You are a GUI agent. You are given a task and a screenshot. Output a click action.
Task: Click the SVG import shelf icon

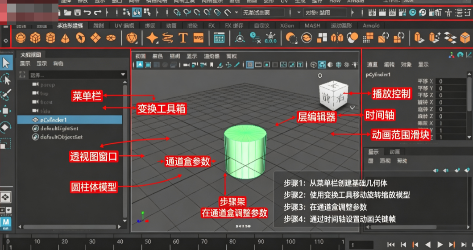click(199, 38)
